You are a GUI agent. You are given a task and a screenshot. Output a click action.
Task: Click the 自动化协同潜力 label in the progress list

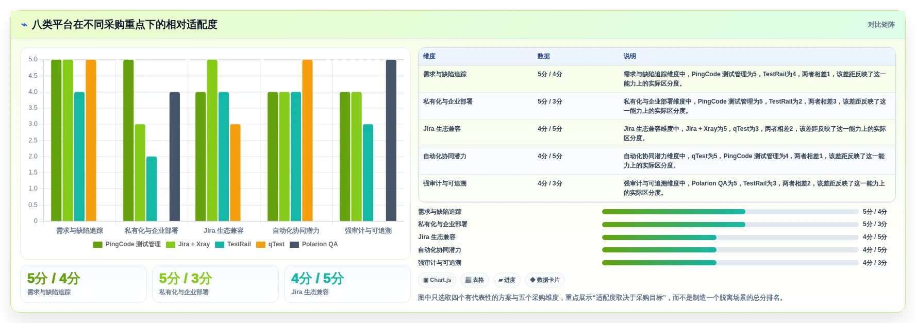pyautogui.click(x=440, y=250)
